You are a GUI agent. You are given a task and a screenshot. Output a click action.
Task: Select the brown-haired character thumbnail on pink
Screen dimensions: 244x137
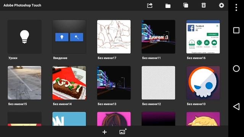click(x=114, y=119)
